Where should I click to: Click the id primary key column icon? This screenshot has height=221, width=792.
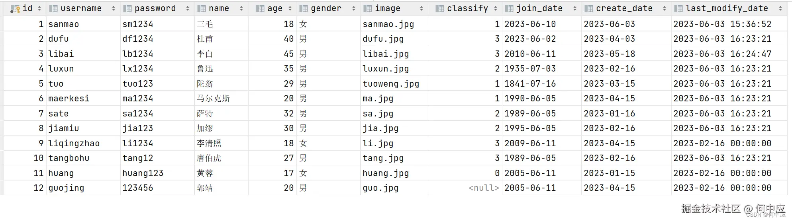15,8
